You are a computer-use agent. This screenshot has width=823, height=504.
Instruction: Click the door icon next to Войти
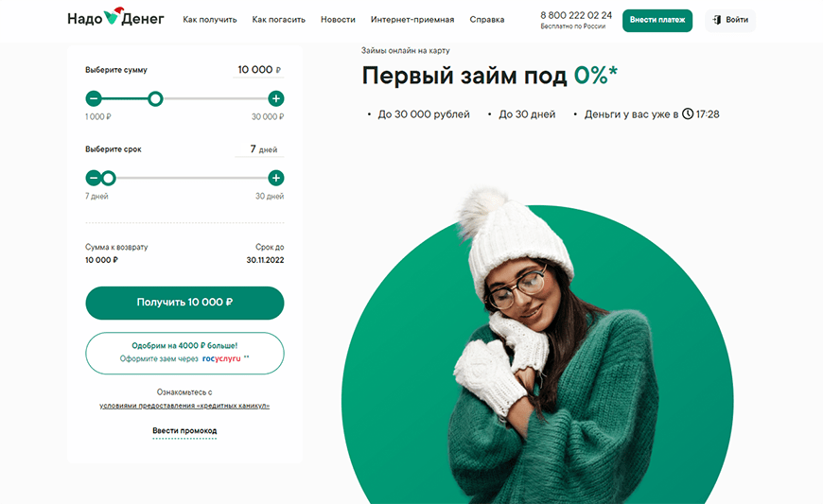click(717, 20)
